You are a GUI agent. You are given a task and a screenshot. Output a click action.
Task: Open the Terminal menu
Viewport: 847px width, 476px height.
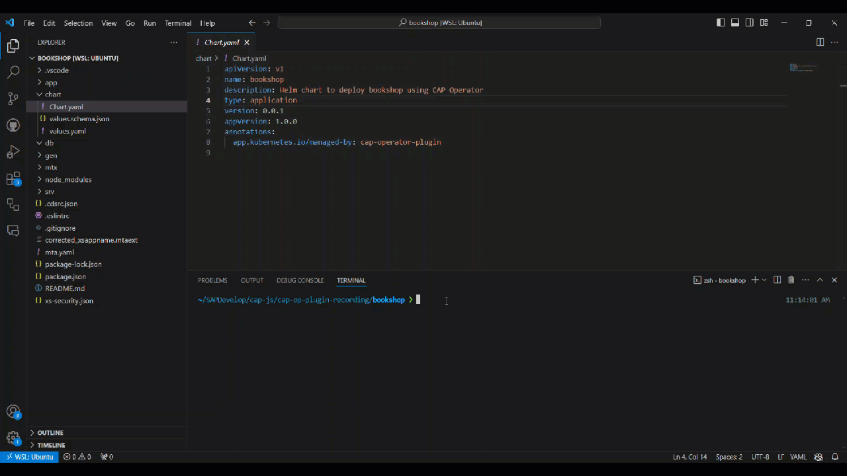[x=178, y=23]
